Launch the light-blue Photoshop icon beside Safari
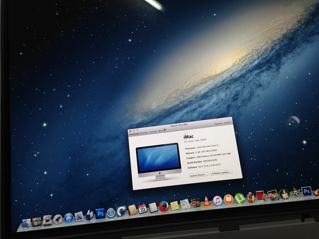This screenshot has height=239, width=319. (100, 214)
